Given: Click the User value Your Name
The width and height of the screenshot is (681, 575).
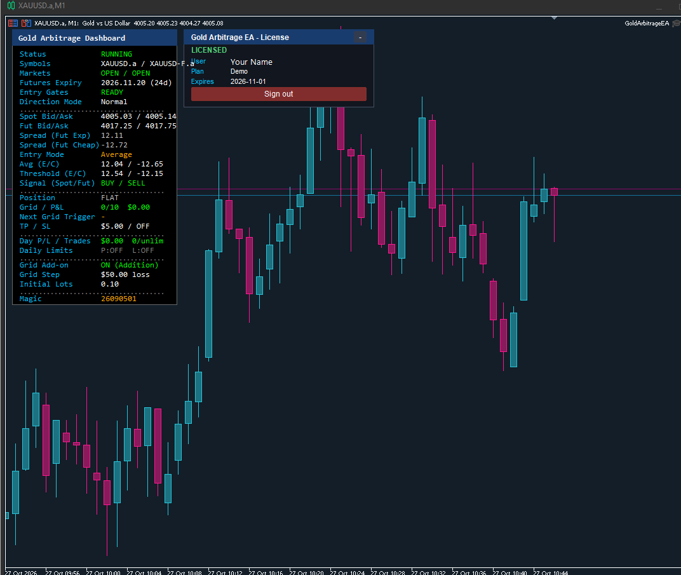Looking at the screenshot, I should 251,62.
